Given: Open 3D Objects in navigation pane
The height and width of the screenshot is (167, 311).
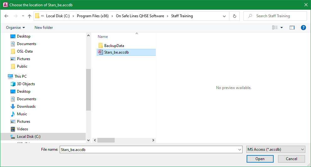Looking at the screenshot, I should pos(26,84).
